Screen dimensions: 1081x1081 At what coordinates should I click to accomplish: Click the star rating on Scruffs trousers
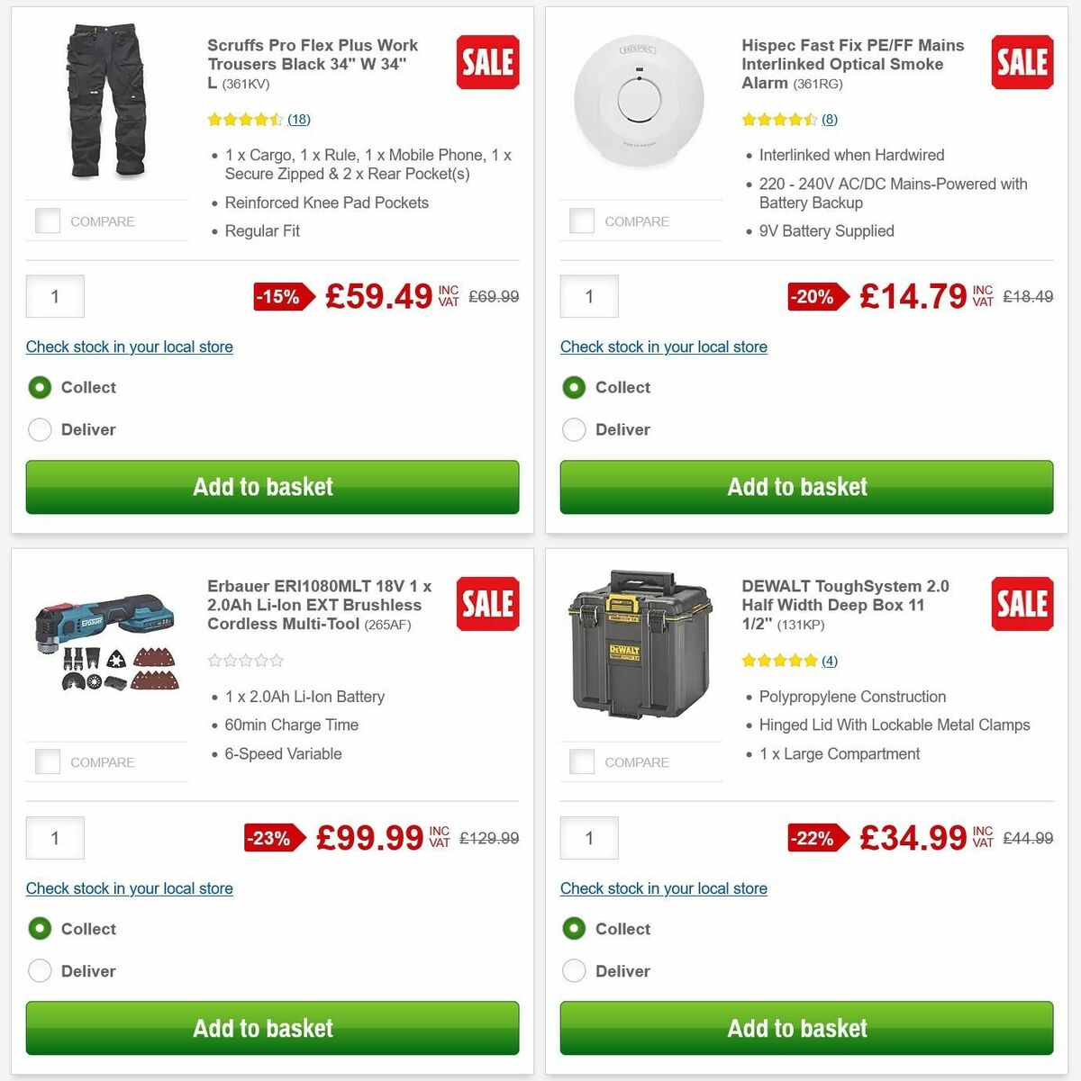click(243, 119)
